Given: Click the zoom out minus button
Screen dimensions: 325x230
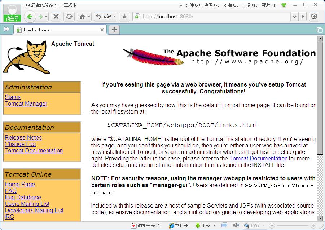Looking at the screenshot, I should 272,225.
